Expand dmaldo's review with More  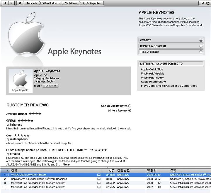(x=66, y=164)
